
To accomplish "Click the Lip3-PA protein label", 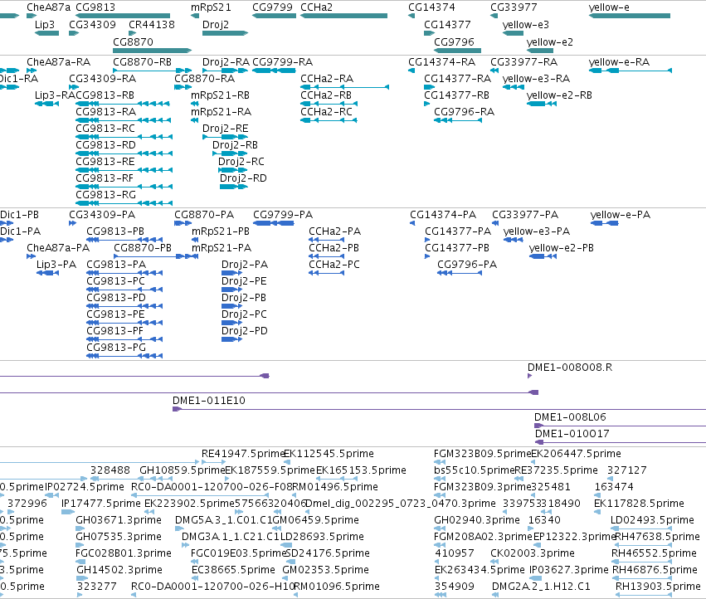I will (56, 265).
